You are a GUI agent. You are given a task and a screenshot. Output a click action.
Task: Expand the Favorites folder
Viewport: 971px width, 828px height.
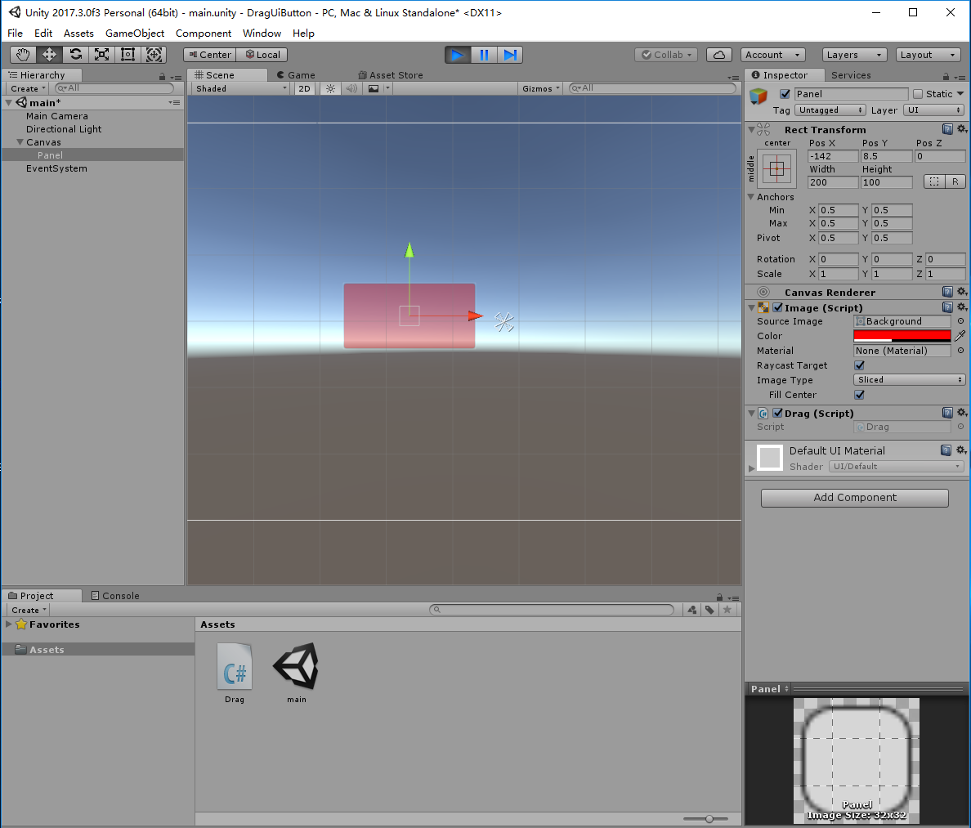point(9,624)
